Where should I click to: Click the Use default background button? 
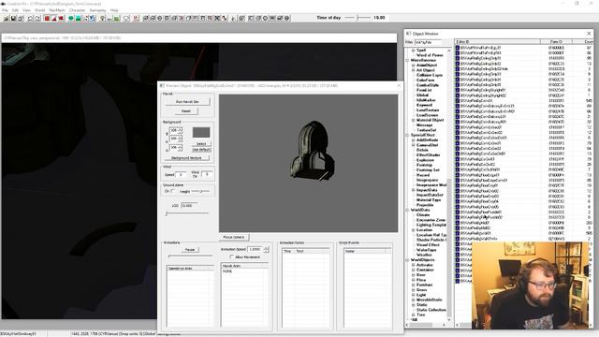click(201, 150)
